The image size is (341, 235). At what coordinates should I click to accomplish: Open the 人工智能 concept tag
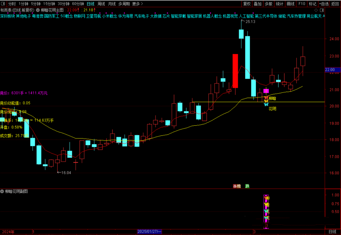[246, 16]
